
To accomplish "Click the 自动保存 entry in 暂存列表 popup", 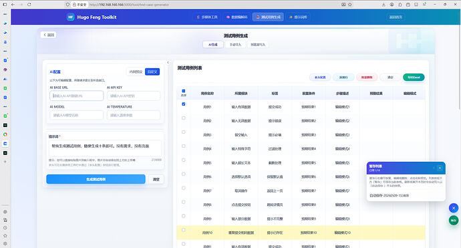I will pyautogui.click(x=389, y=195).
